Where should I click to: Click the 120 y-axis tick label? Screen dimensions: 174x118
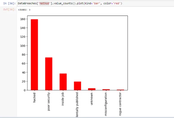(x=23, y=37)
